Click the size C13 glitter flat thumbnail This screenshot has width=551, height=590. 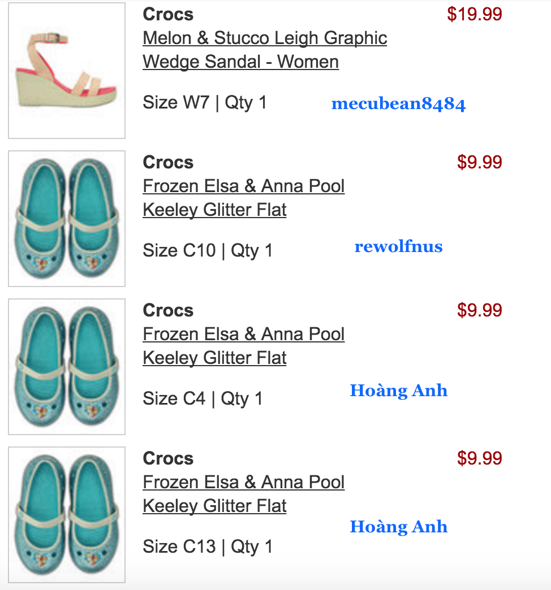pyautogui.click(x=67, y=515)
